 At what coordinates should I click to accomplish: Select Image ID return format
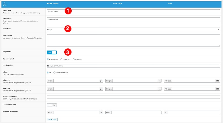(74, 59)
